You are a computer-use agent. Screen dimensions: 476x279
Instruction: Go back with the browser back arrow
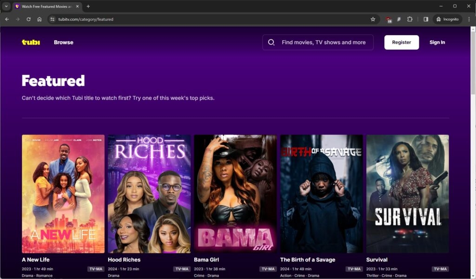[x=7, y=19]
